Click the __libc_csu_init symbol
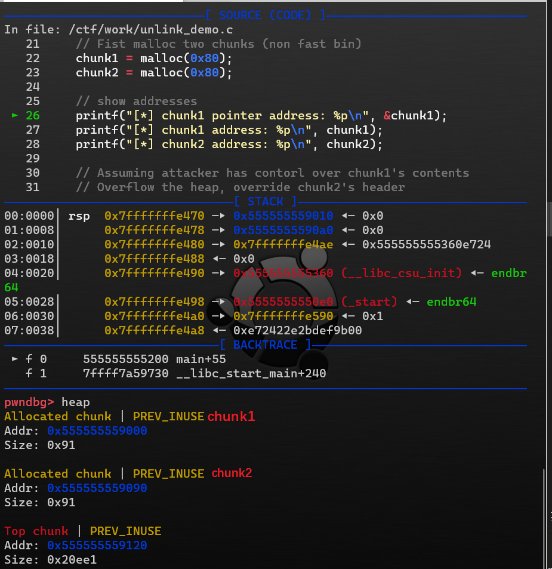Viewport: 552px width, 569px height. click(x=402, y=273)
